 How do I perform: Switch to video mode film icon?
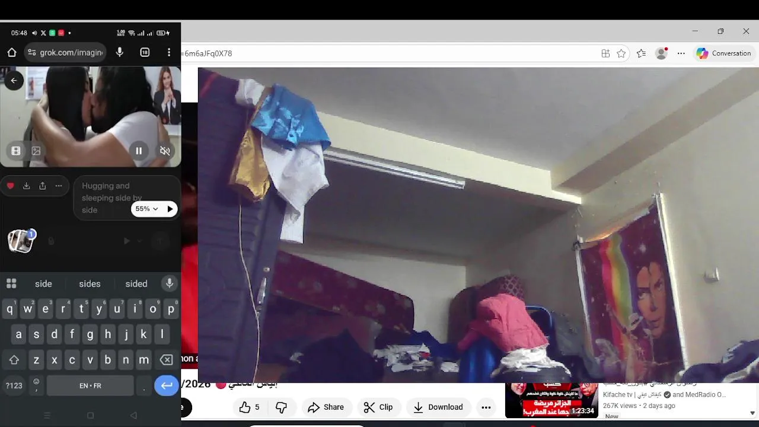[x=16, y=151]
